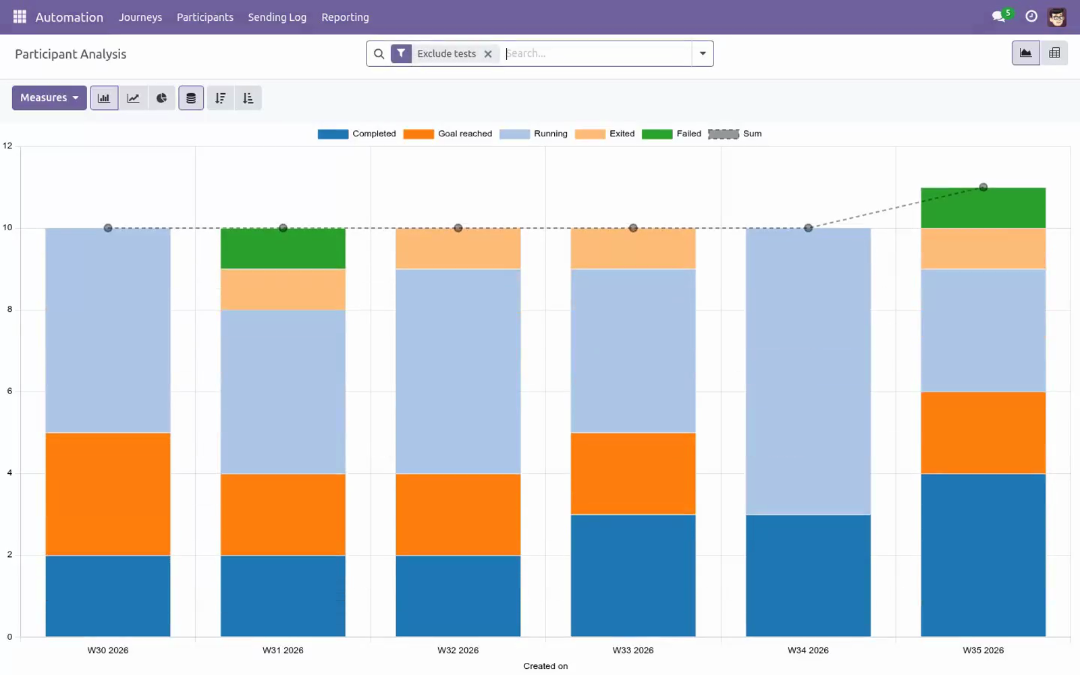This screenshot has width=1080, height=675.
Task: Click the W32 2026 axis label
Action: coord(458,650)
